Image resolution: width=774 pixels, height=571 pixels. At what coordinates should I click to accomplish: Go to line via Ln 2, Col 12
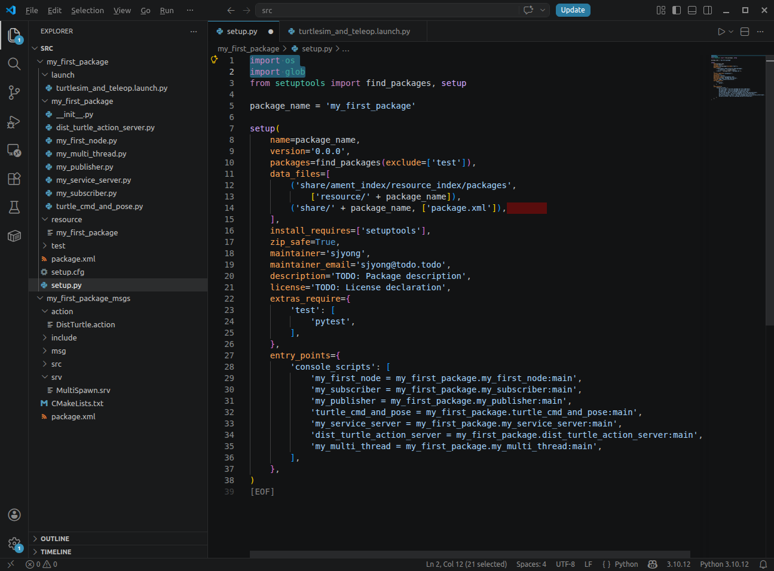[466, 564]
